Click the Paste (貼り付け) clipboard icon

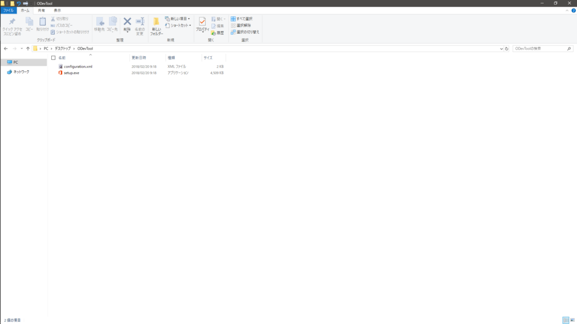tap(42, 22)
